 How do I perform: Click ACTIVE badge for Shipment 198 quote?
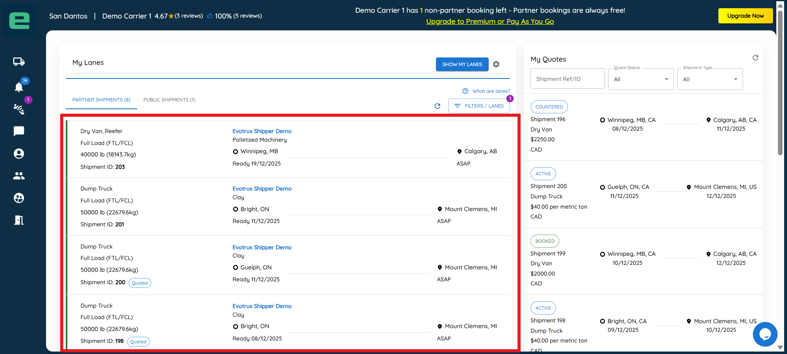click(x=543, y=308)
